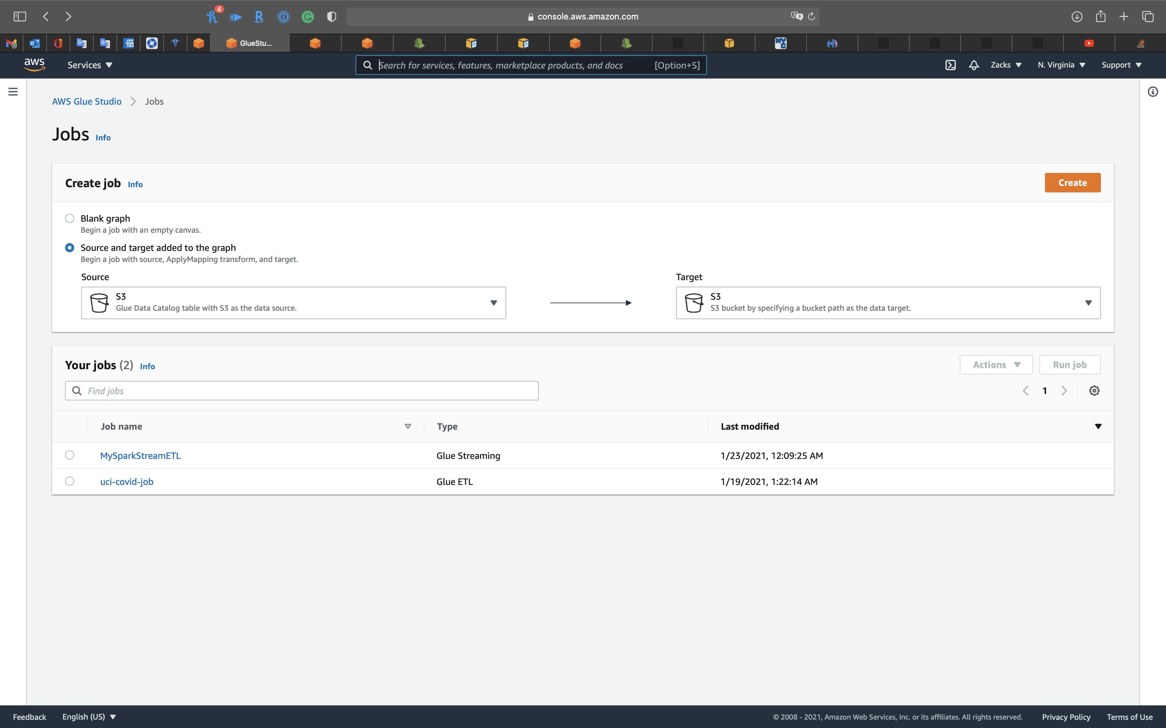Select the MySparkStreamETL job radio button

(x=70, y=455)
